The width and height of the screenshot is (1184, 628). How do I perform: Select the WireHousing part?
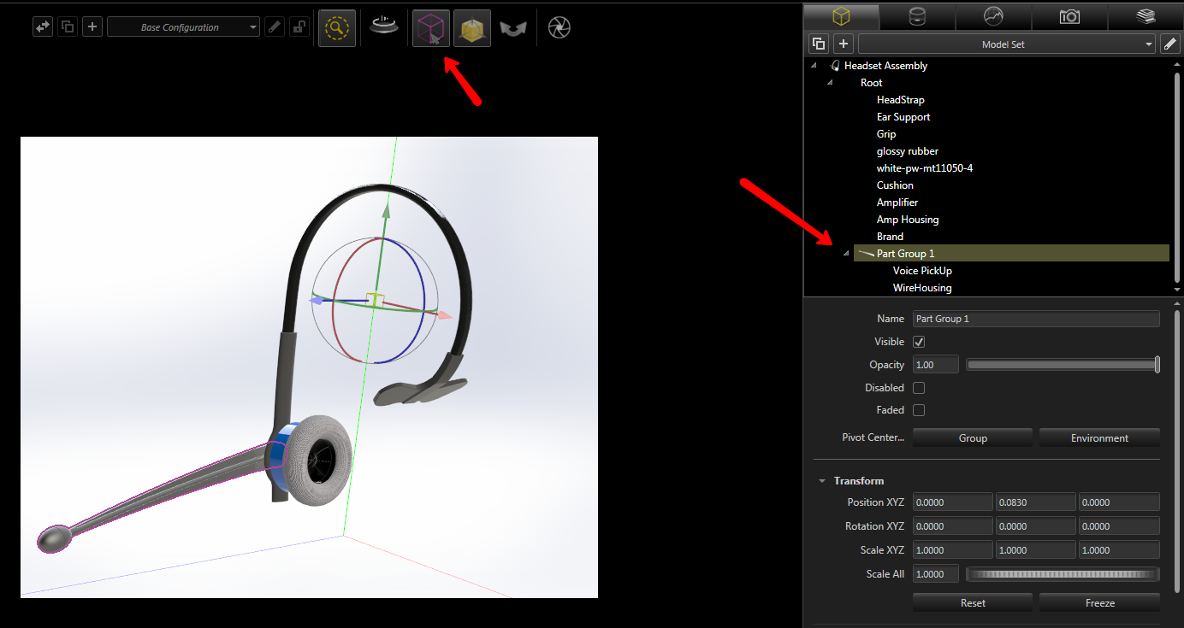point(922,288)
